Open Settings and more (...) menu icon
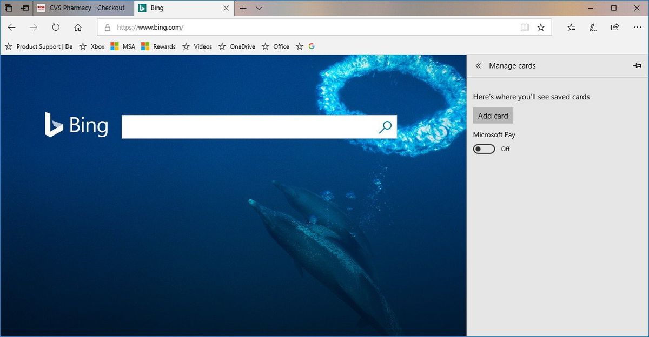The width and height of the screenshot is (649, 337). click(x=637, y=27)
